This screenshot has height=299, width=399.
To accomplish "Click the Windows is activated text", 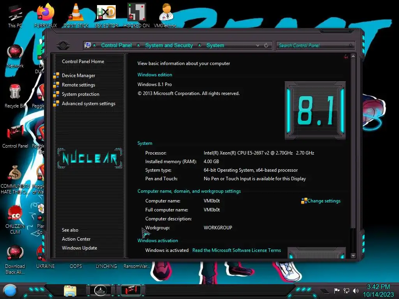I will point(167,250).
